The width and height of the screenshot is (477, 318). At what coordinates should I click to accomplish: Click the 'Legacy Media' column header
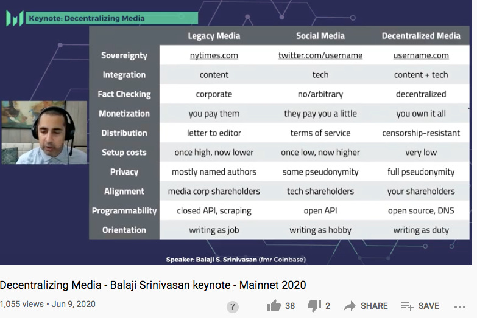214,36
